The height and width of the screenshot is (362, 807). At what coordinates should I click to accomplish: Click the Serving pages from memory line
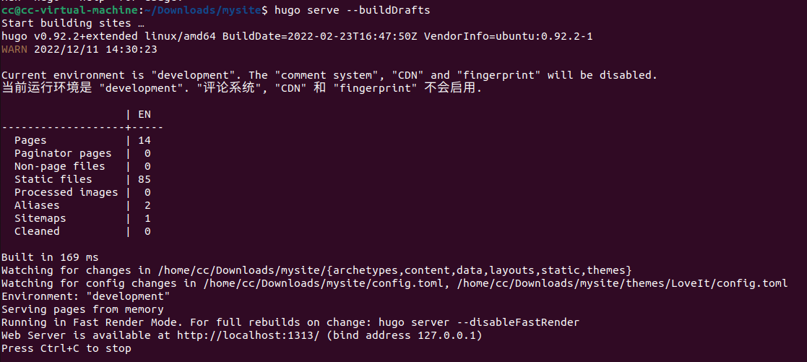point(82,309)
